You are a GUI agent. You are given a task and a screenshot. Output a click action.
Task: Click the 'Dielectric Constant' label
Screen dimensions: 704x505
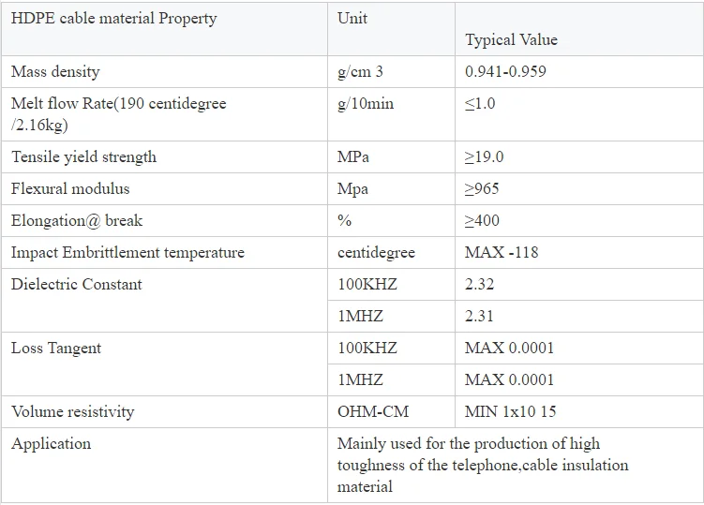77,284
